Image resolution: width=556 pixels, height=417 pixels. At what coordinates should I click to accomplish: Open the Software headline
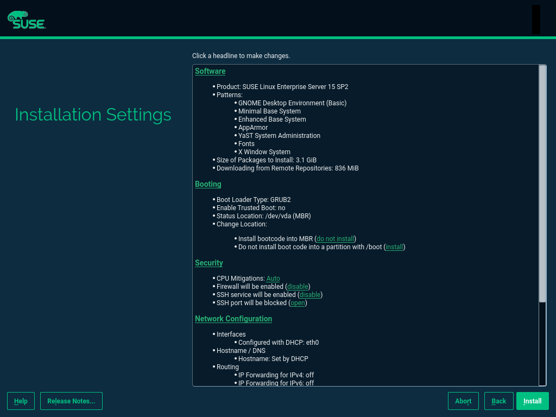(210, 71)
